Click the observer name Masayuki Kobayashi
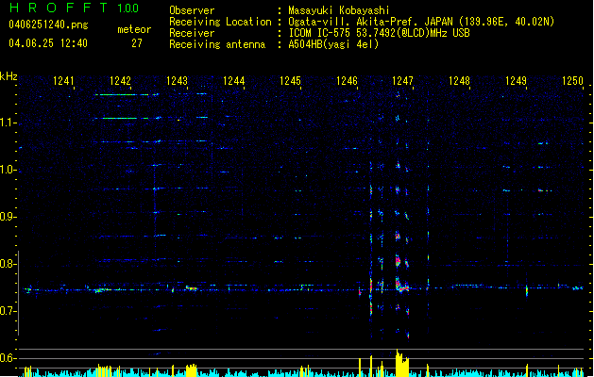594x377 pixels. [339, 10]
